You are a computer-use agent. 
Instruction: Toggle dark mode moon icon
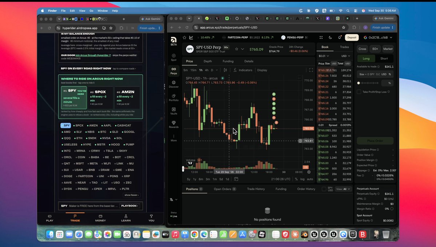(x=330, y=37)
